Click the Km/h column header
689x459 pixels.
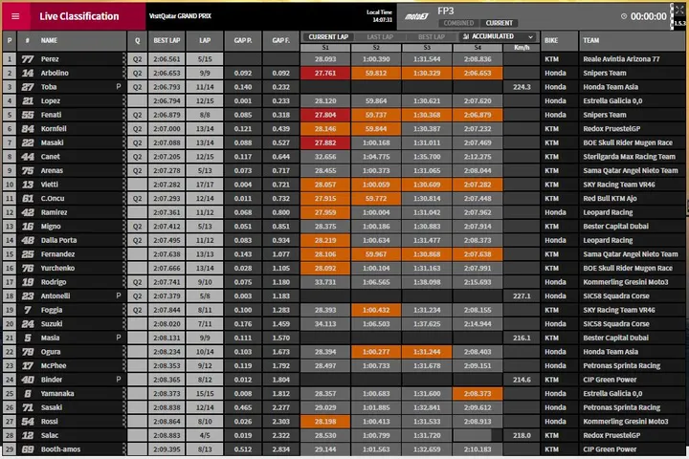pyautogui.click(x=522, y=48)
